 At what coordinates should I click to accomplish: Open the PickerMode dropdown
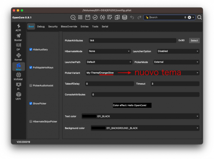click(176, 62)
